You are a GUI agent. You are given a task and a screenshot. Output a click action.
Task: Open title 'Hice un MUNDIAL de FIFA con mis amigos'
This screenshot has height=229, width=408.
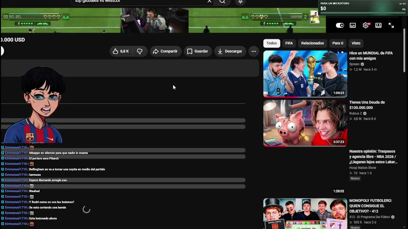pyautogui.click(x=371, y=56)
